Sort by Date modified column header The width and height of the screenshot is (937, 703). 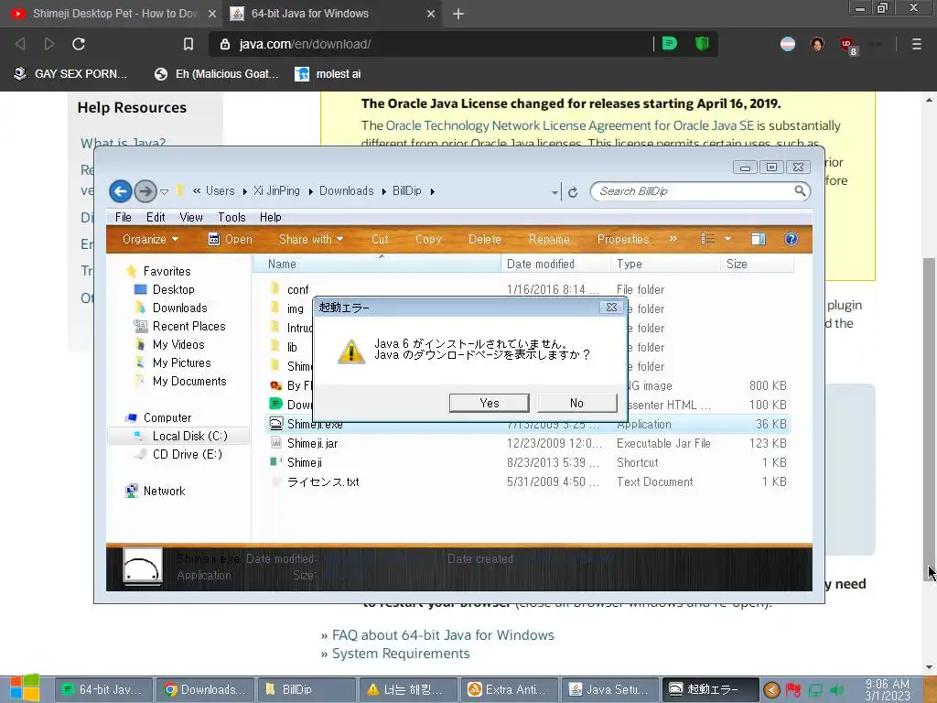555,264
